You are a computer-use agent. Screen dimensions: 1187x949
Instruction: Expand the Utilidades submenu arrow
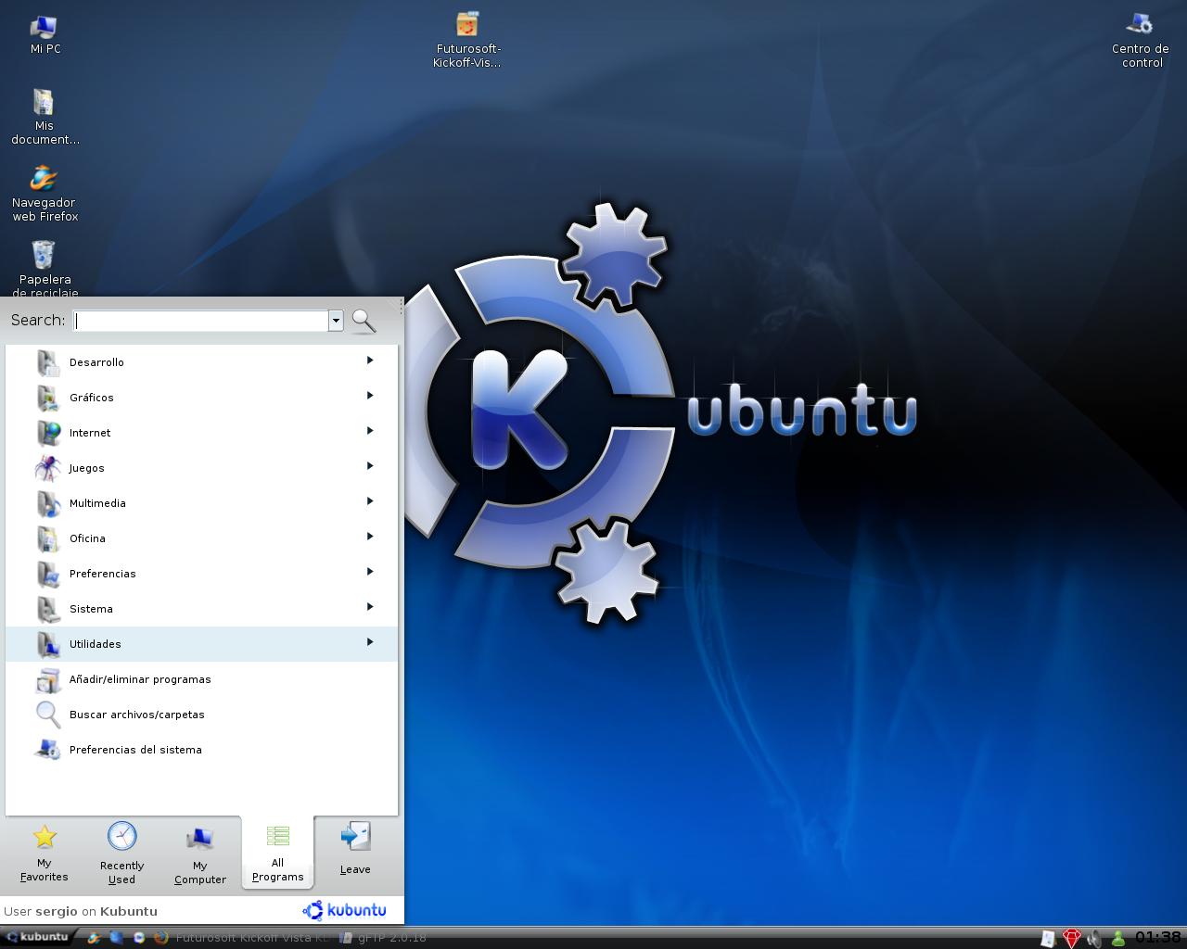click(x=369, y=642)
